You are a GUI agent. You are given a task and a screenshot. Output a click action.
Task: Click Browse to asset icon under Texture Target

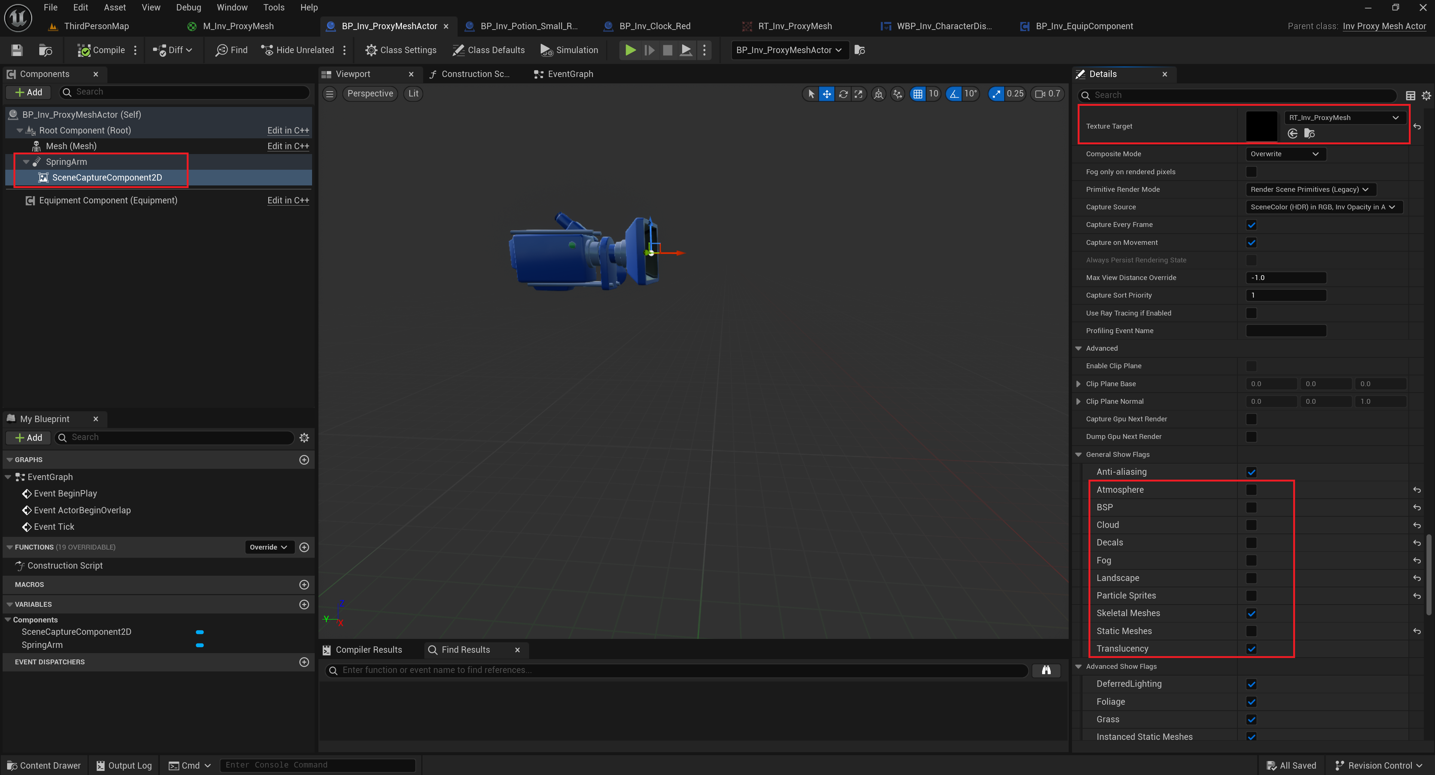1309,133
